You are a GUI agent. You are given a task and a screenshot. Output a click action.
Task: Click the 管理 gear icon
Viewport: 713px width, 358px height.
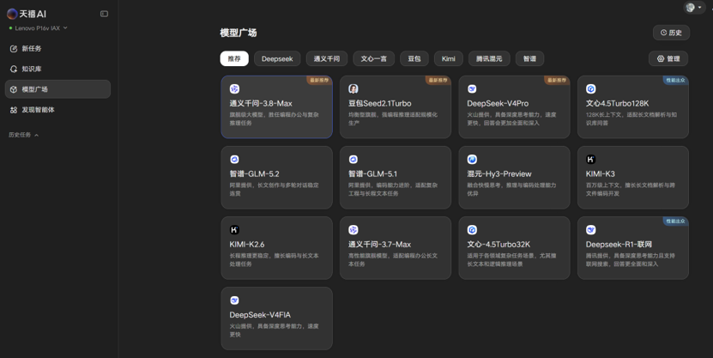[x=661, y=58]
